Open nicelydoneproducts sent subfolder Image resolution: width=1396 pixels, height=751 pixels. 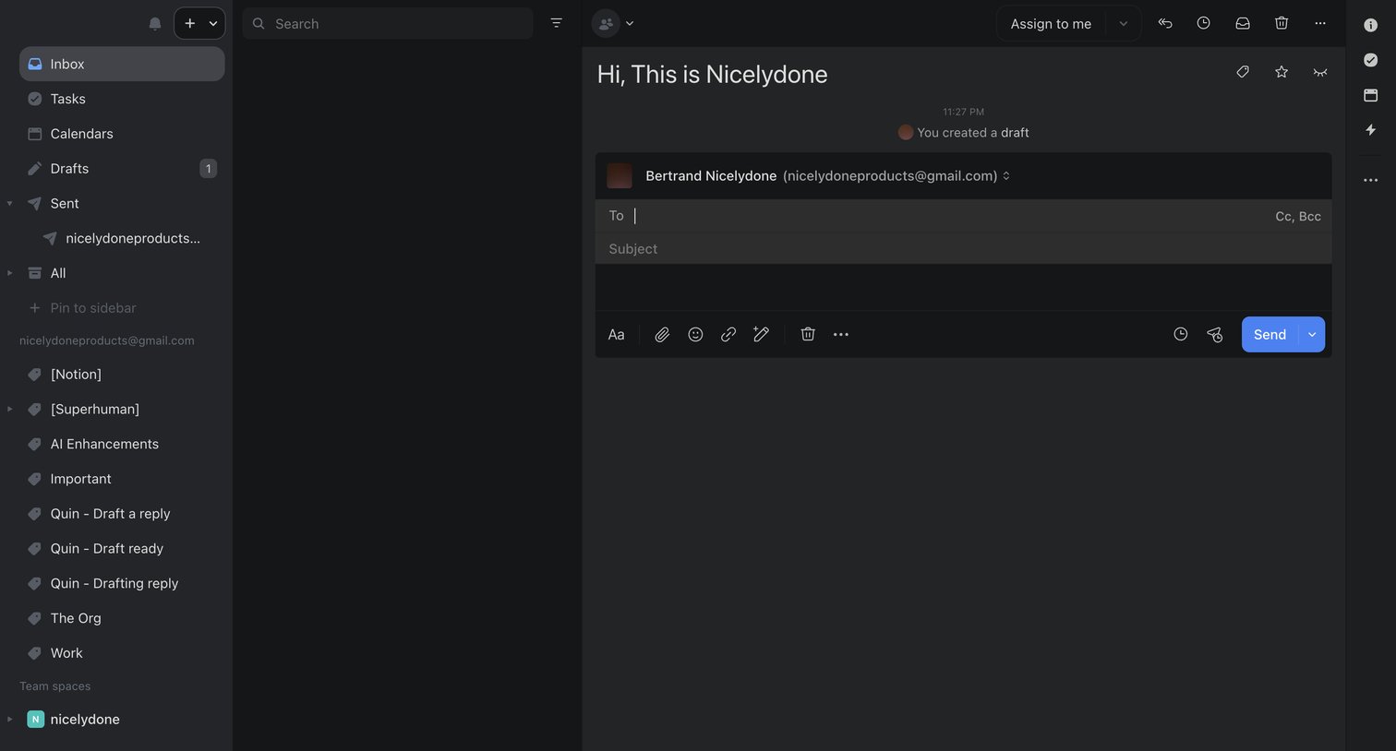coord(122,238)
